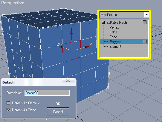
Task: Confirm detach with OK button
Action: pos(58,104)
